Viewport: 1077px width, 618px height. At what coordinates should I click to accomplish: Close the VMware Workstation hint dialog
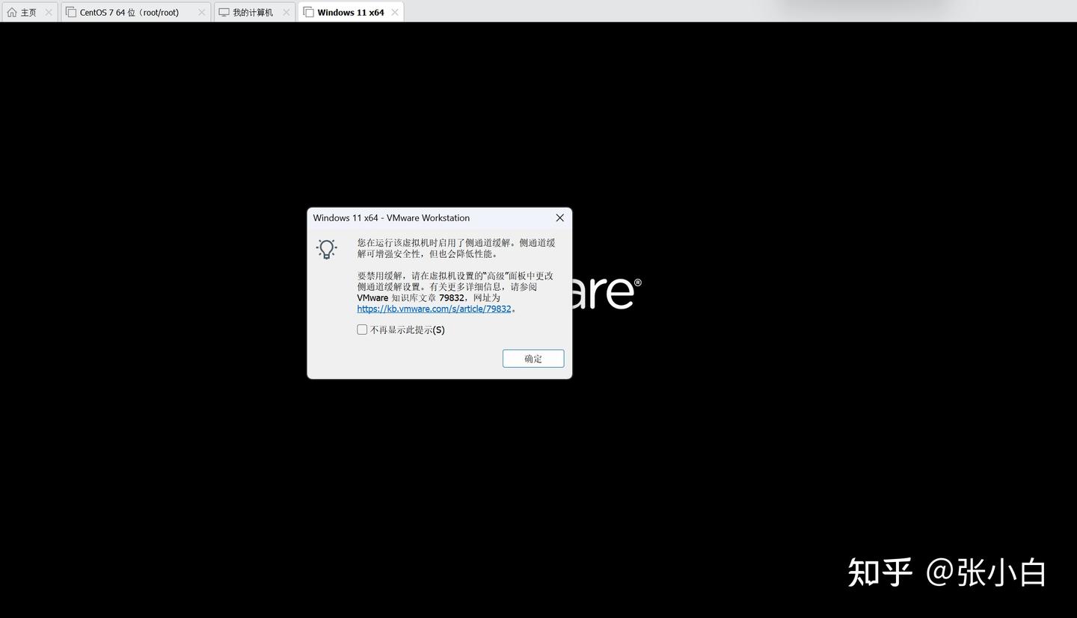(x=559, y=218)
